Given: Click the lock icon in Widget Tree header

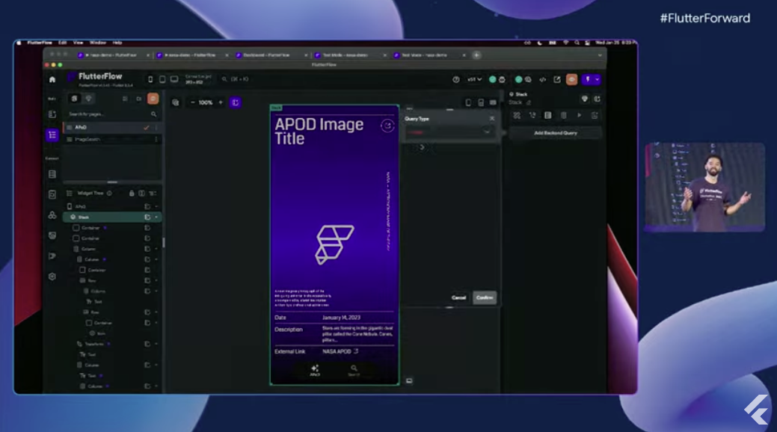Looking at the screenshot, I should click(132, 193).
